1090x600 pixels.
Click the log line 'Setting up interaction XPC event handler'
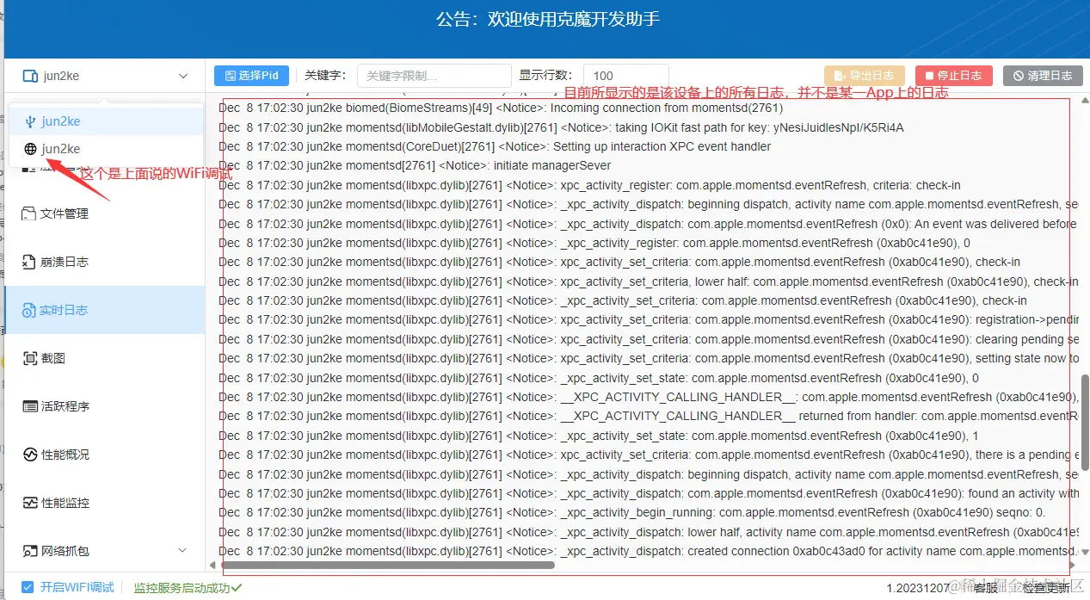point(495,146)
